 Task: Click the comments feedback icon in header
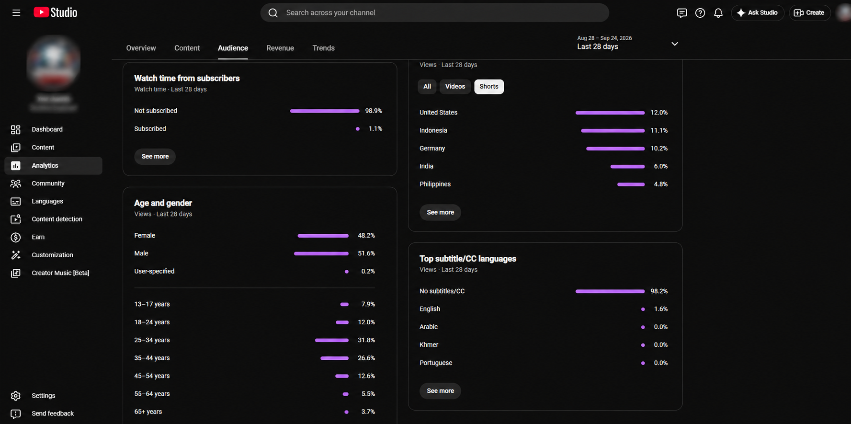coord(682,13)
